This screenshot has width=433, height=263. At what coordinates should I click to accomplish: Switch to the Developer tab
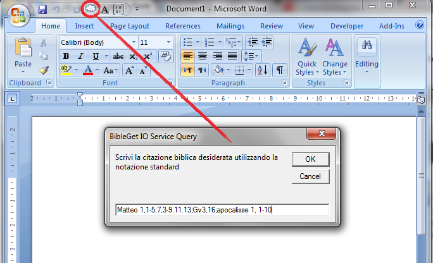(x=347, y=26)
